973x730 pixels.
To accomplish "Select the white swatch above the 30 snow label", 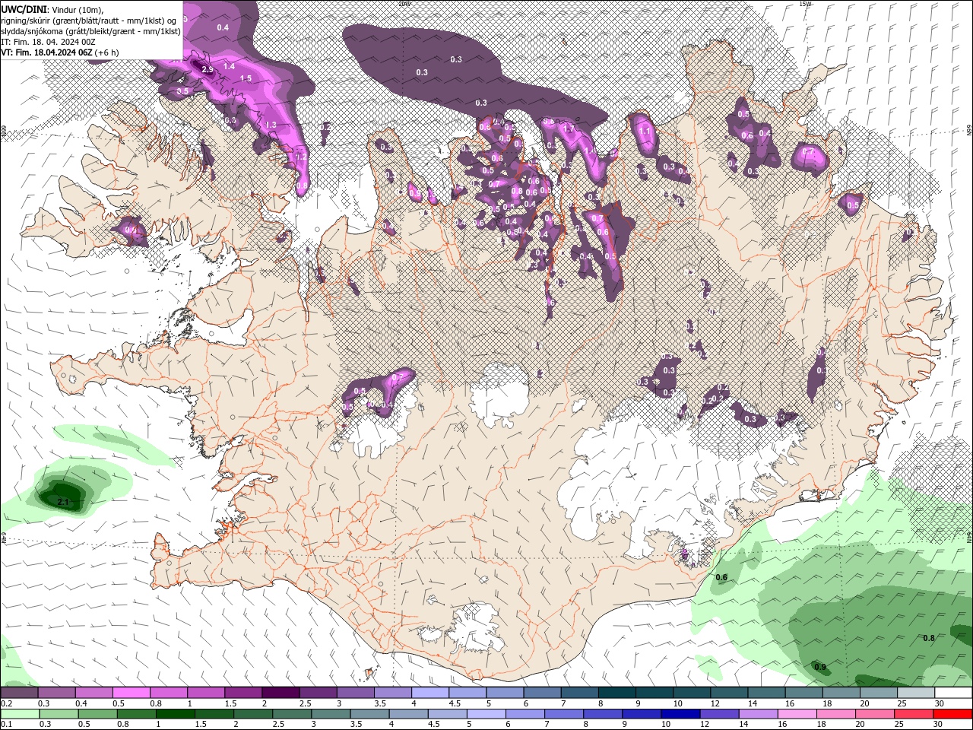I will (952, 693).
